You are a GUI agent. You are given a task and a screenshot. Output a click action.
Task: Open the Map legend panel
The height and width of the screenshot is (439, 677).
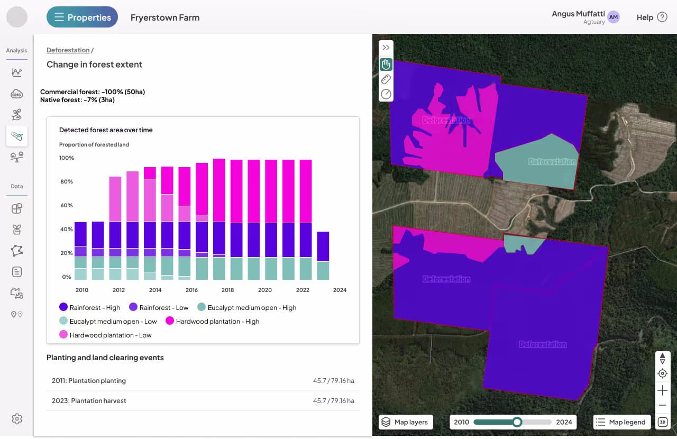click(x=621, y=422)
